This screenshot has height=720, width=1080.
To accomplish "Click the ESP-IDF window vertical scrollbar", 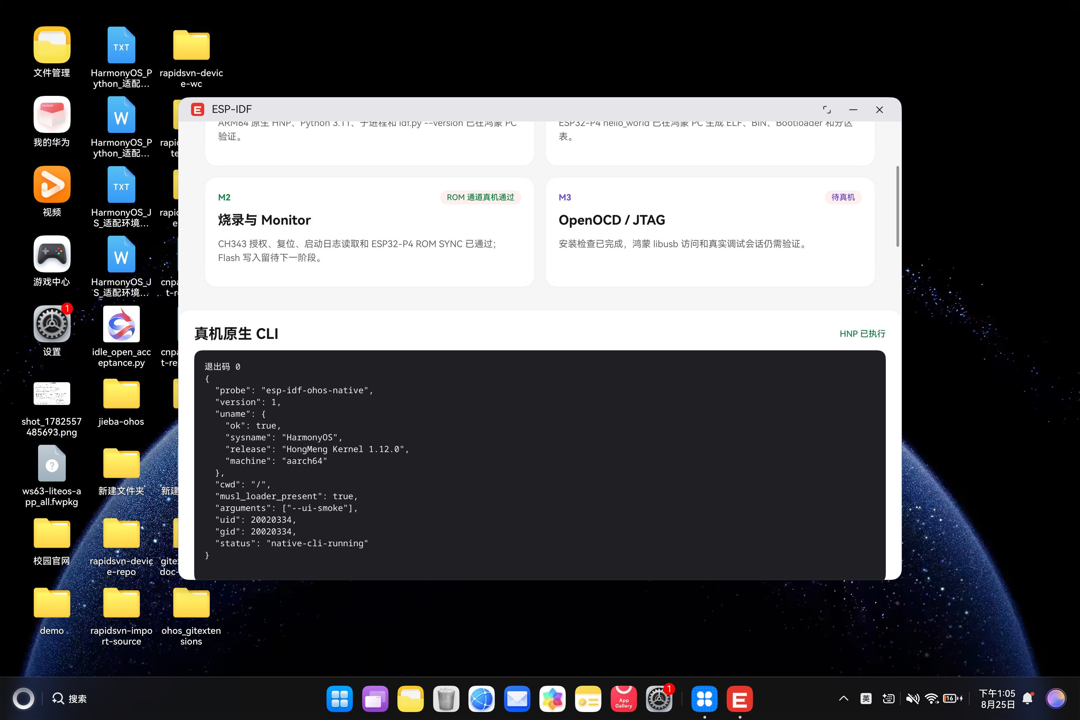I will pyautogui.click(x=898, y=207).
